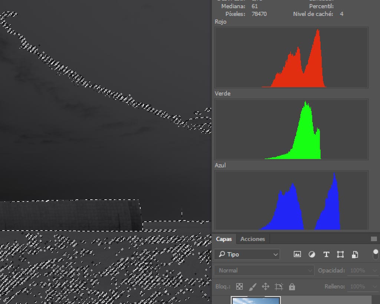Open the Normal blend mode dropdown

point(264,270)
